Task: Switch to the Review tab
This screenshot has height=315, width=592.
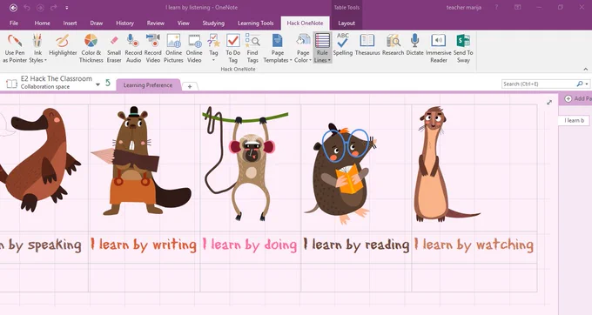Action: coord(156,23)
